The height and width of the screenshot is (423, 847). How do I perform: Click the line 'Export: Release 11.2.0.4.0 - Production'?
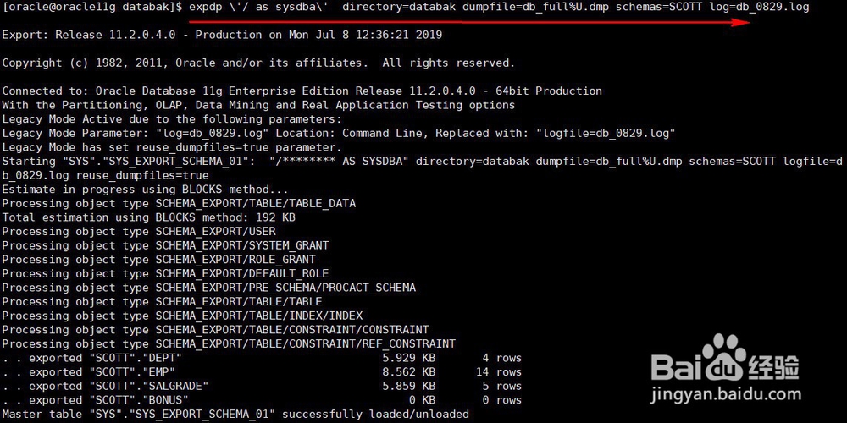coord(222,35)
